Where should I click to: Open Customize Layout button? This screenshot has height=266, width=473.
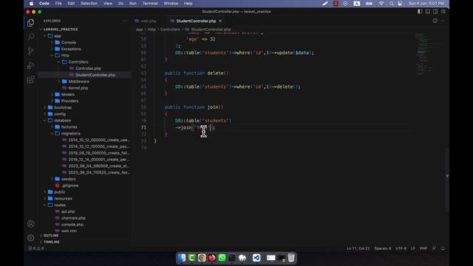click(x=443, y=12)
